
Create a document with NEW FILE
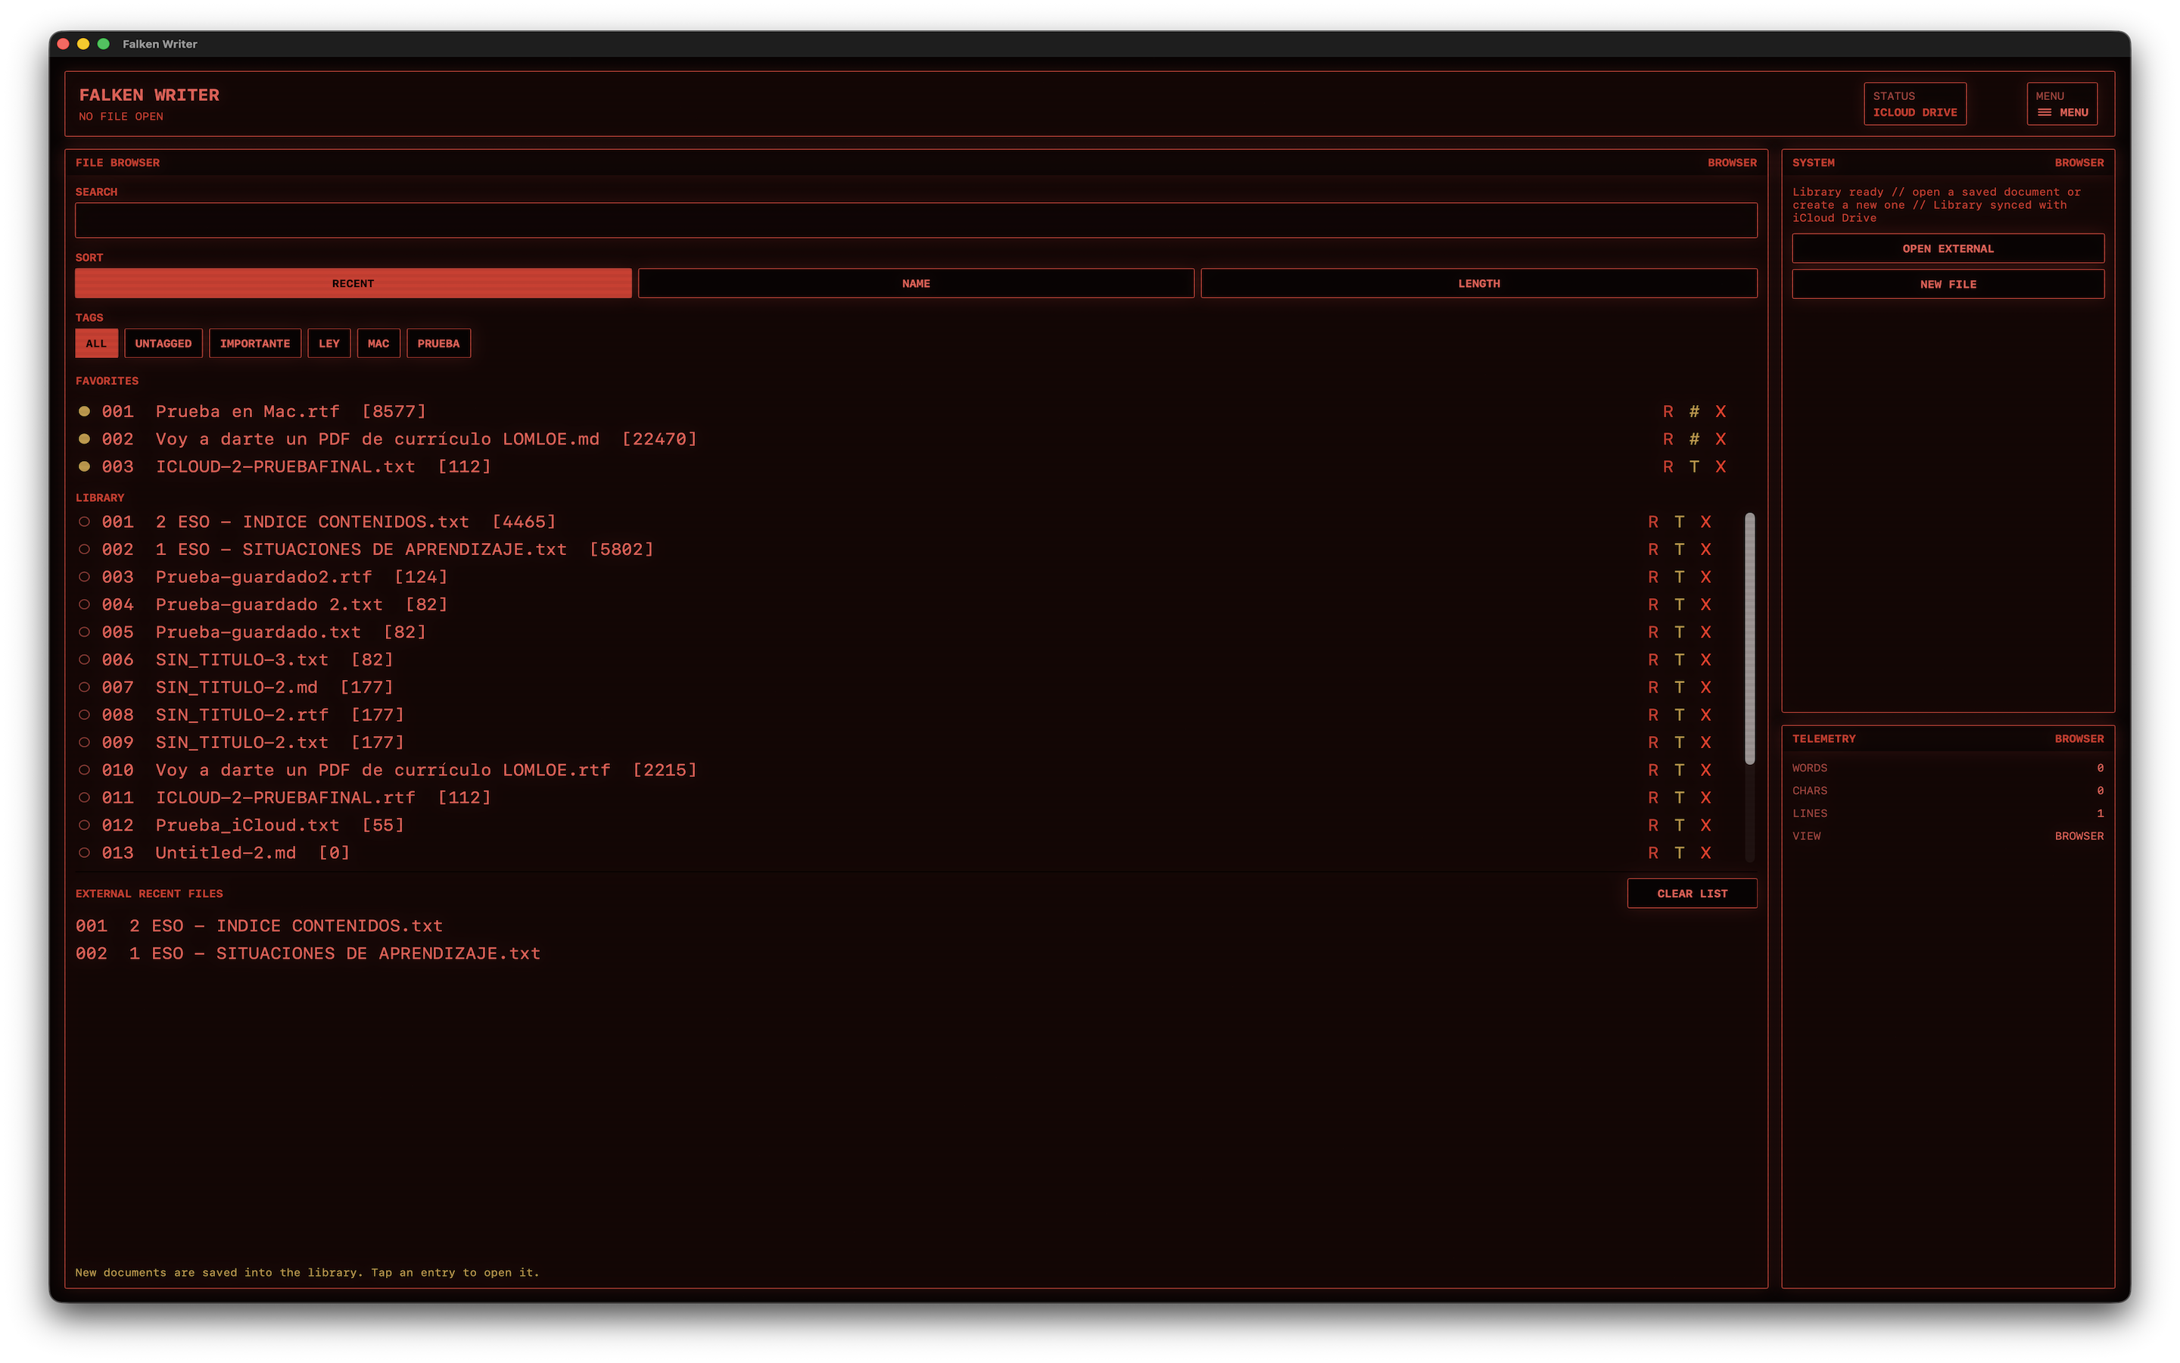1948,284
